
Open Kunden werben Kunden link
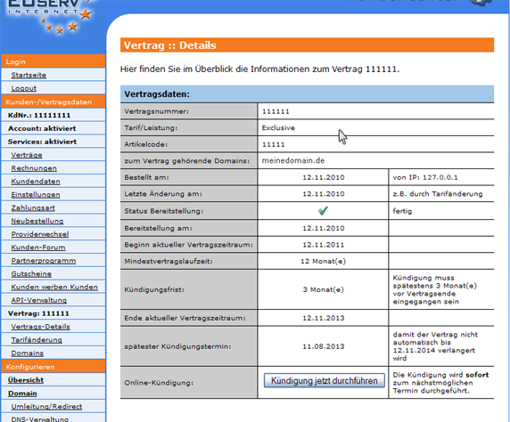[x=54, y=288]
